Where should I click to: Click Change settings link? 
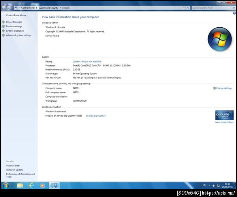click(224, 88)
